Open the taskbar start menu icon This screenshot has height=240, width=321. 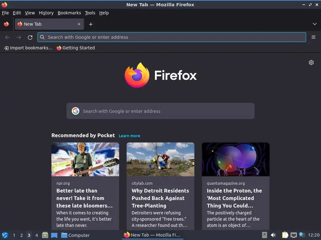(5, 235)
